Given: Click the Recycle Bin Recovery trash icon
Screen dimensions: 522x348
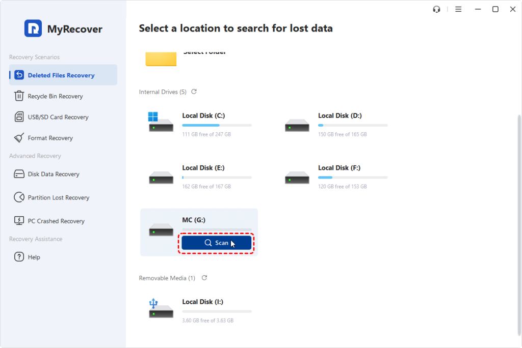Looking at the screenshot, I should tap(19, 96).
